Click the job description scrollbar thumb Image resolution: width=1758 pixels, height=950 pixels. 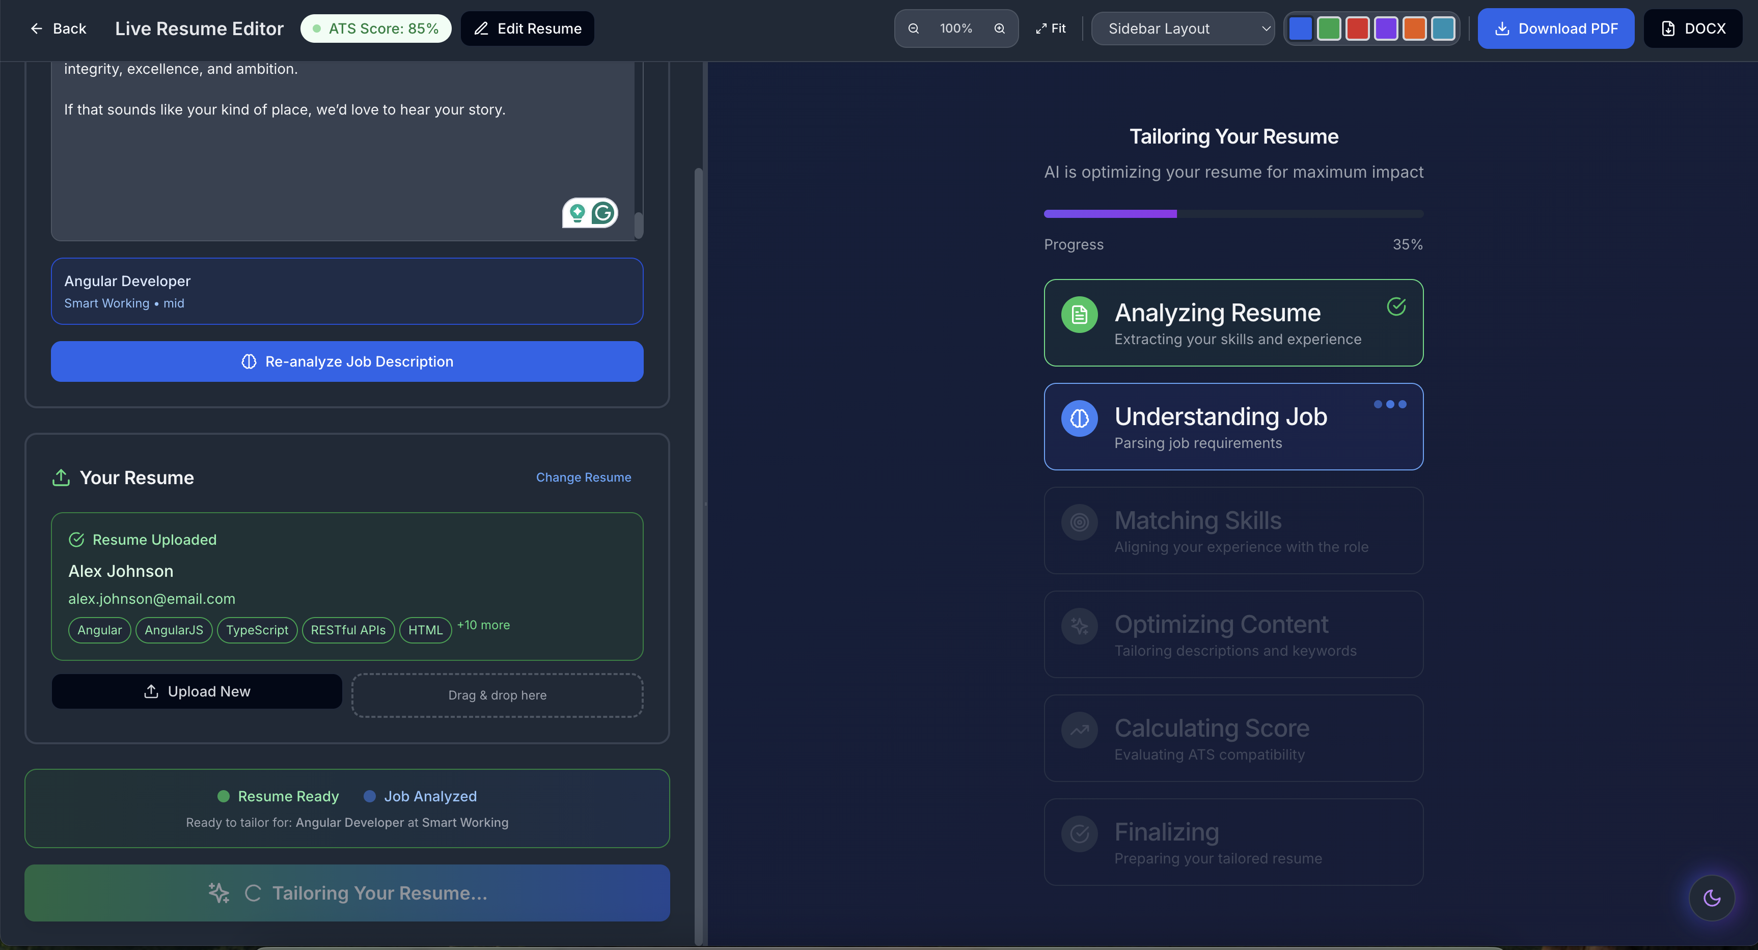(639, 225)
